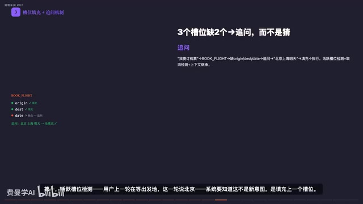Click the paragraph starting with "我要订机票"
The height and width of the screenshot is (204, 363).
[x=263, y=62]
